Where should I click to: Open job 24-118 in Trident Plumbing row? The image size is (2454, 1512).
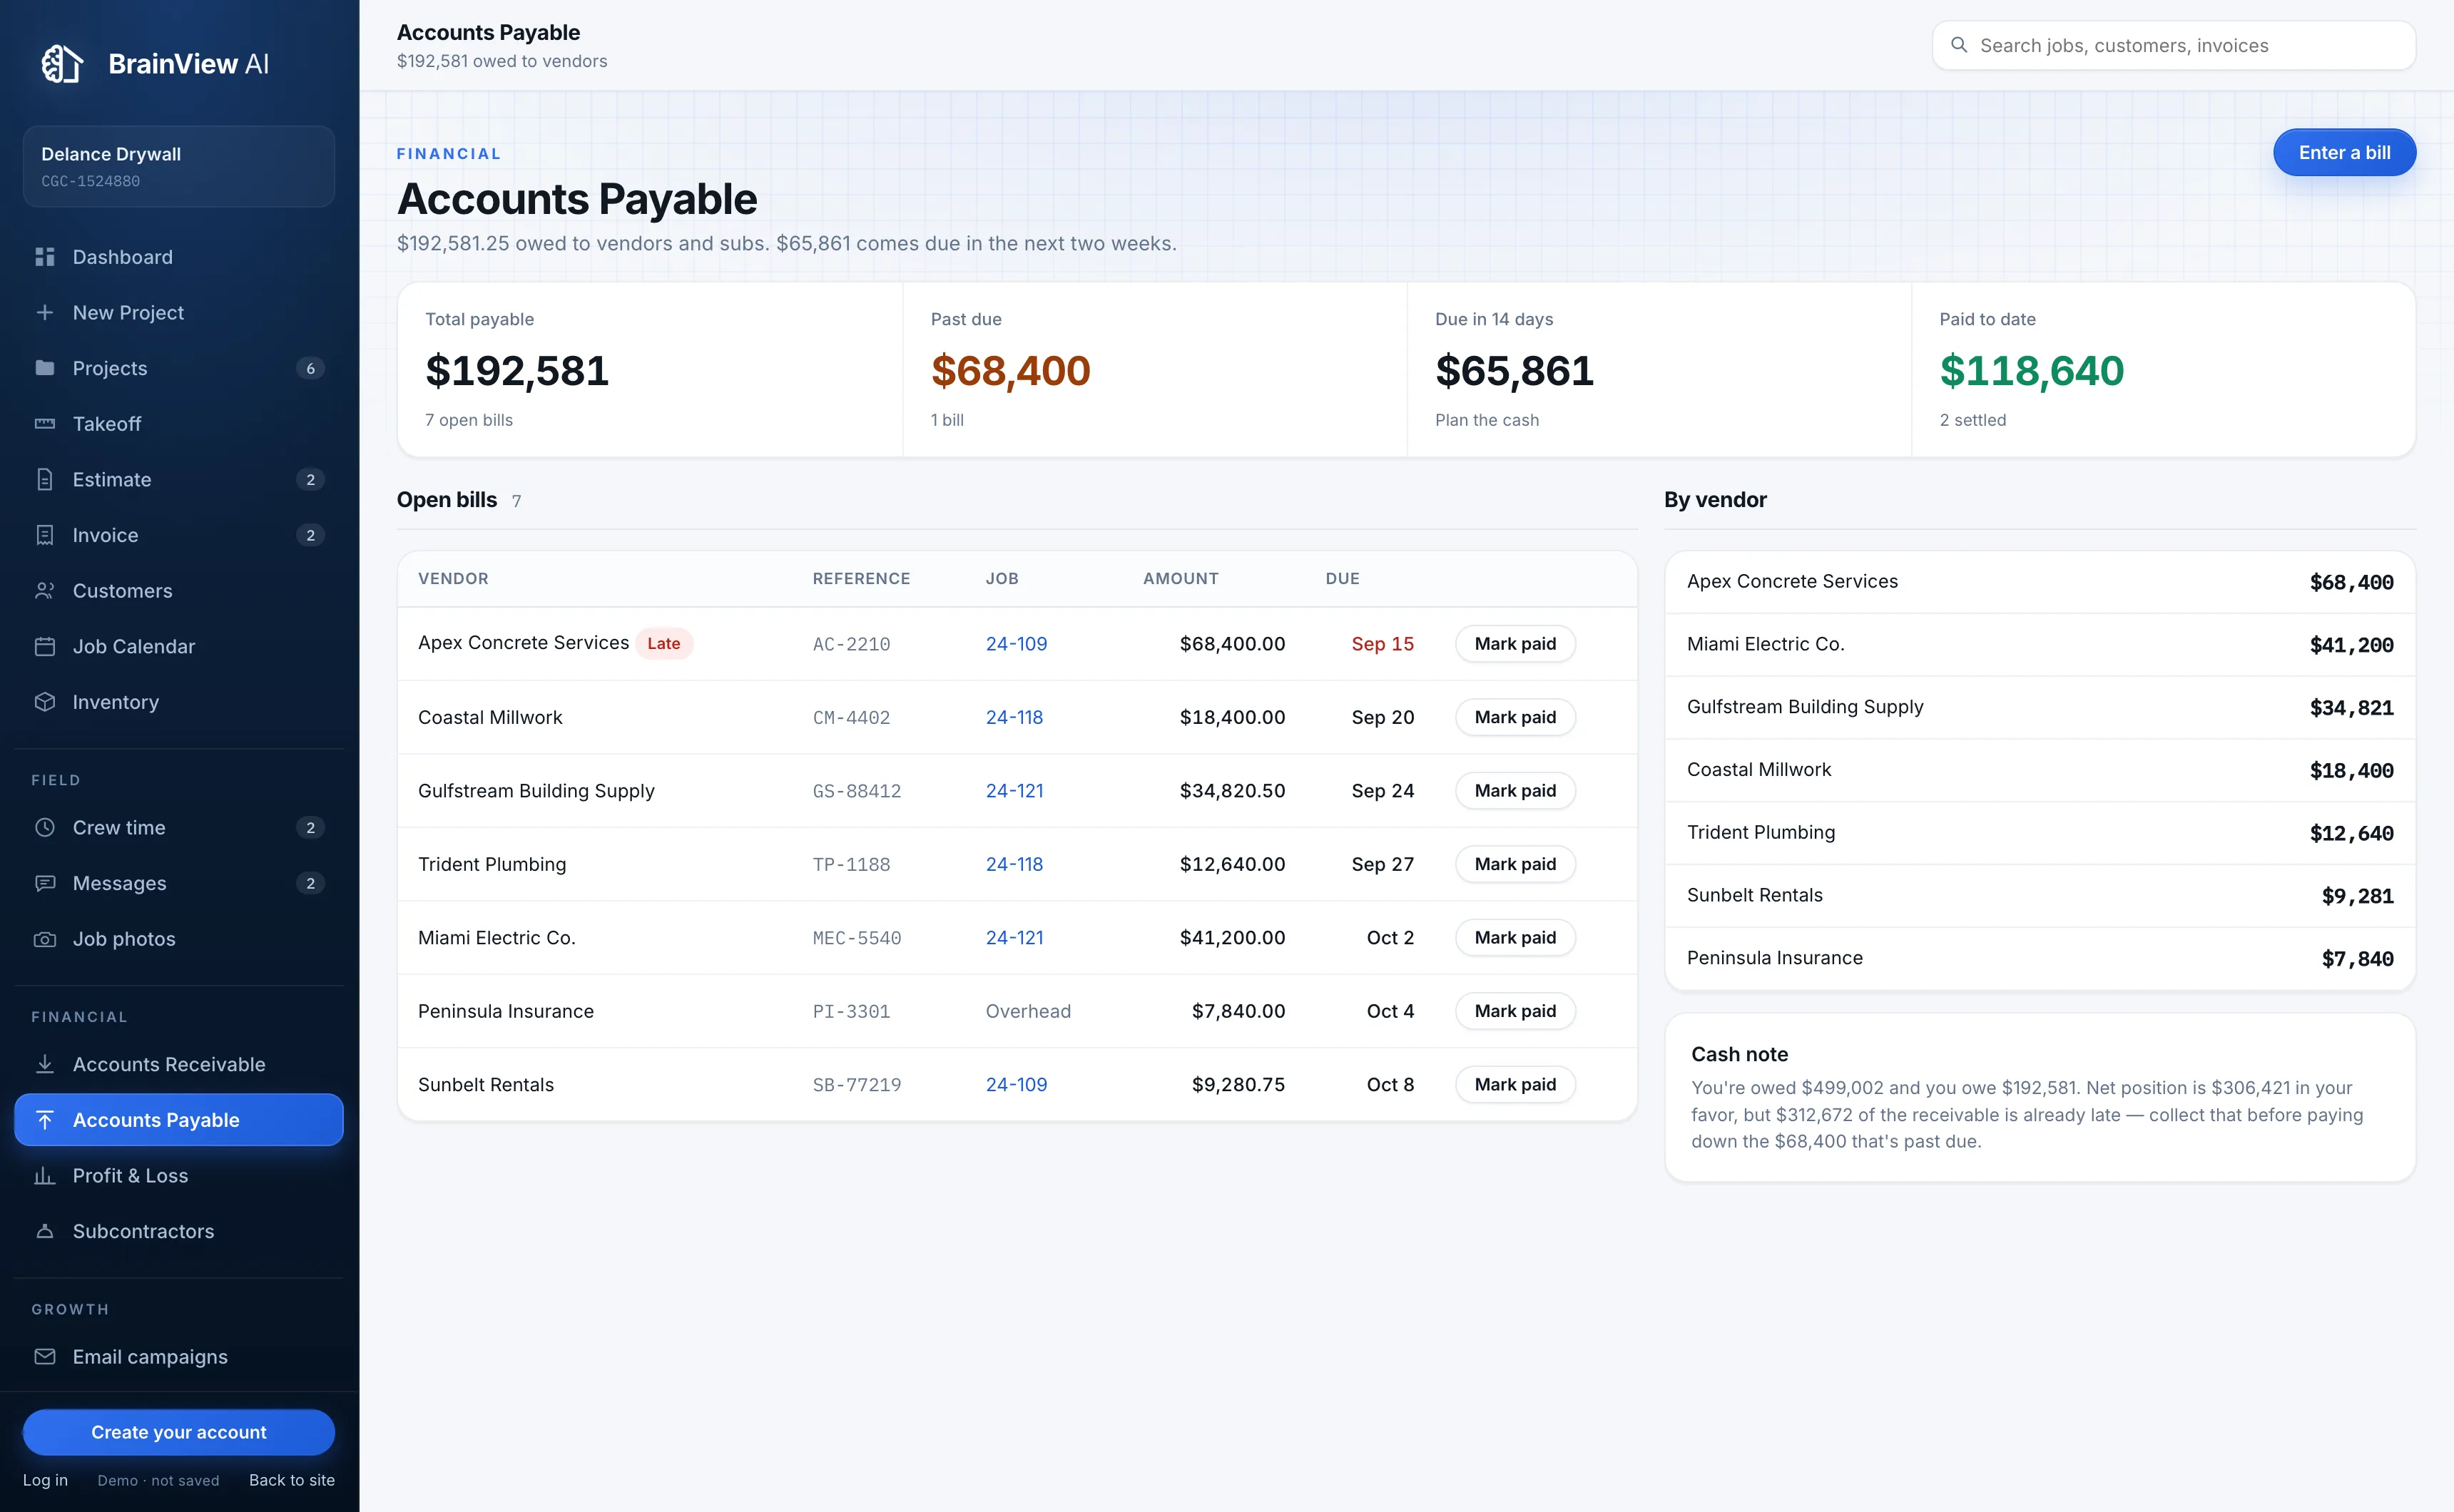[1014, 864]
